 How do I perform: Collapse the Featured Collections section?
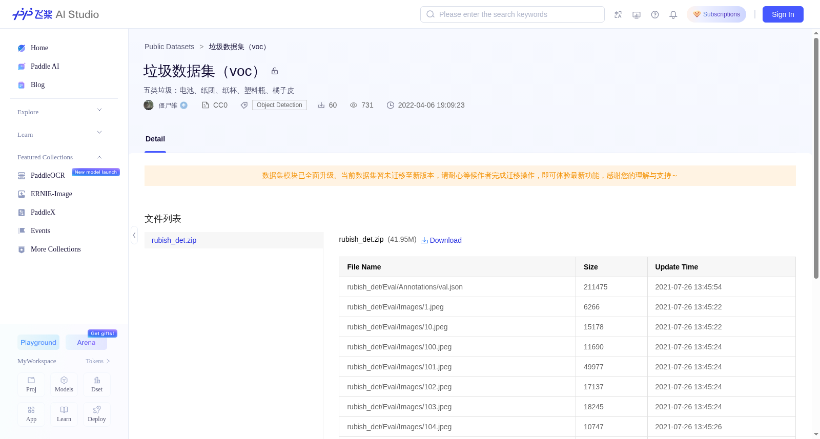pos(60,157)
